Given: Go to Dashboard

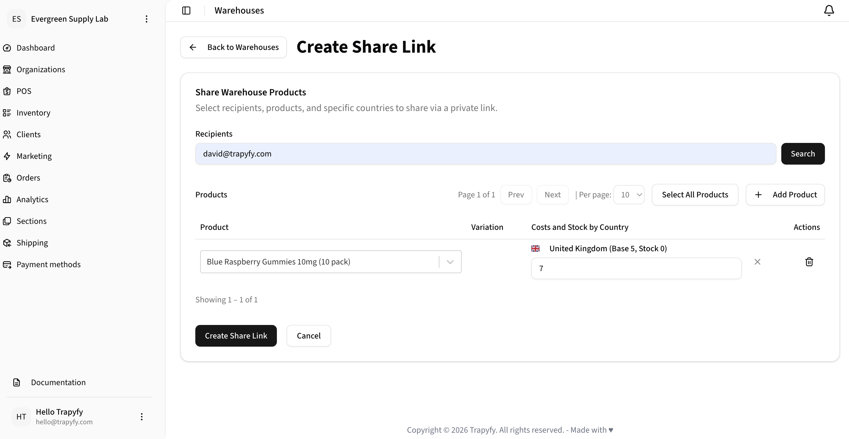Looking at the screenshot, I should coord(36,48).
